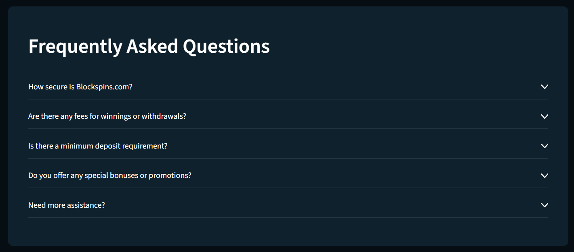This screenshot has width=574, height=252.
Task: Open the "Do you offer any special bonuses" question
Action: (110, 176)
